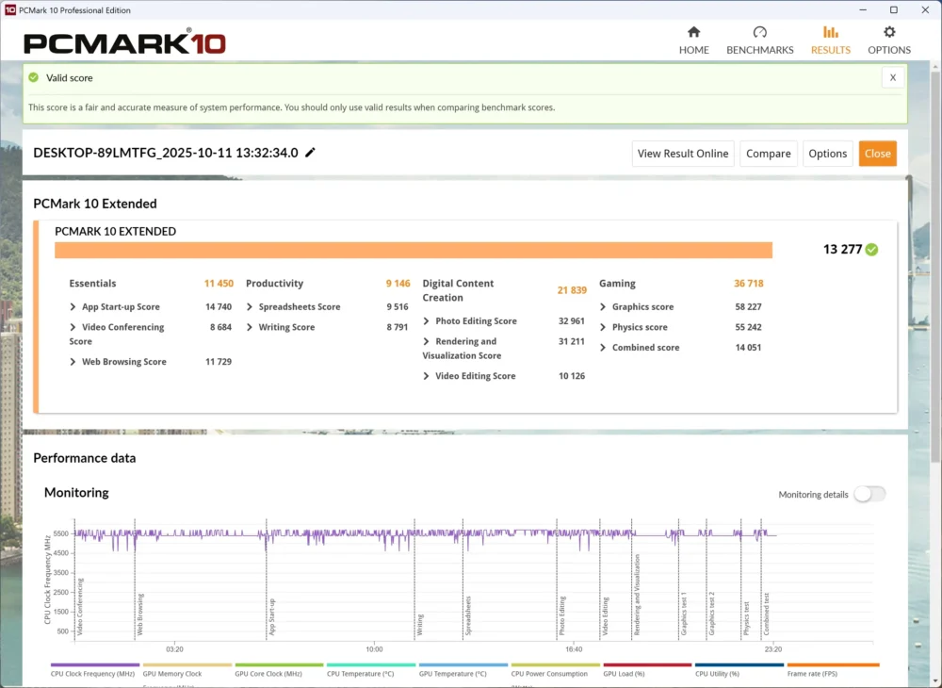The width and height of the screenshot is (942, 688).
Task: Click the App Start-up timeline marker
Action: 271,617
